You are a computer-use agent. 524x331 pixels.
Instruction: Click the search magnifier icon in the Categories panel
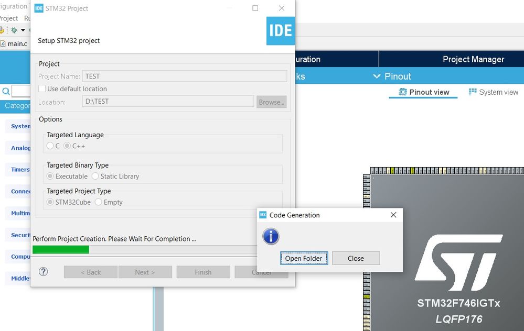click(6, 91)
